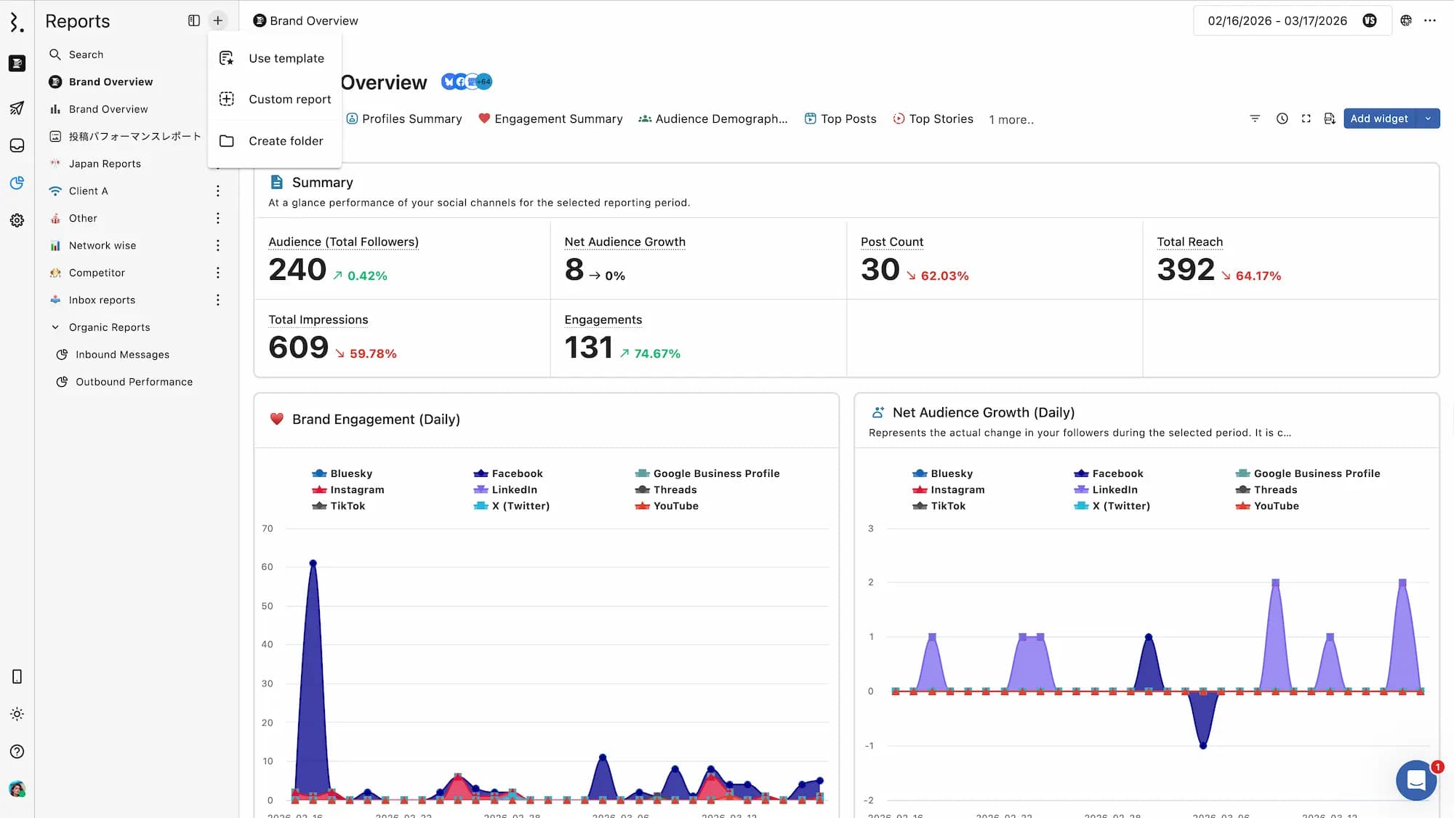Click the Add widget button
The width and height of the screenshot is (1454, 818).
[1379, 119]
